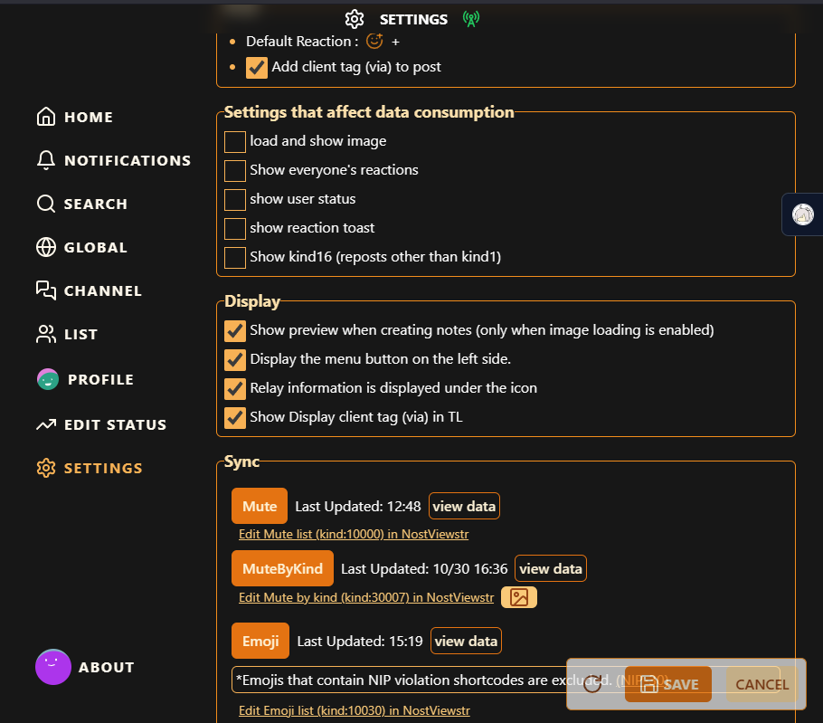Open Edit Mute by kind (kind:30007) link
Image resolution: width=823 pixels, height=723 pixels.
tap(366, 597)
